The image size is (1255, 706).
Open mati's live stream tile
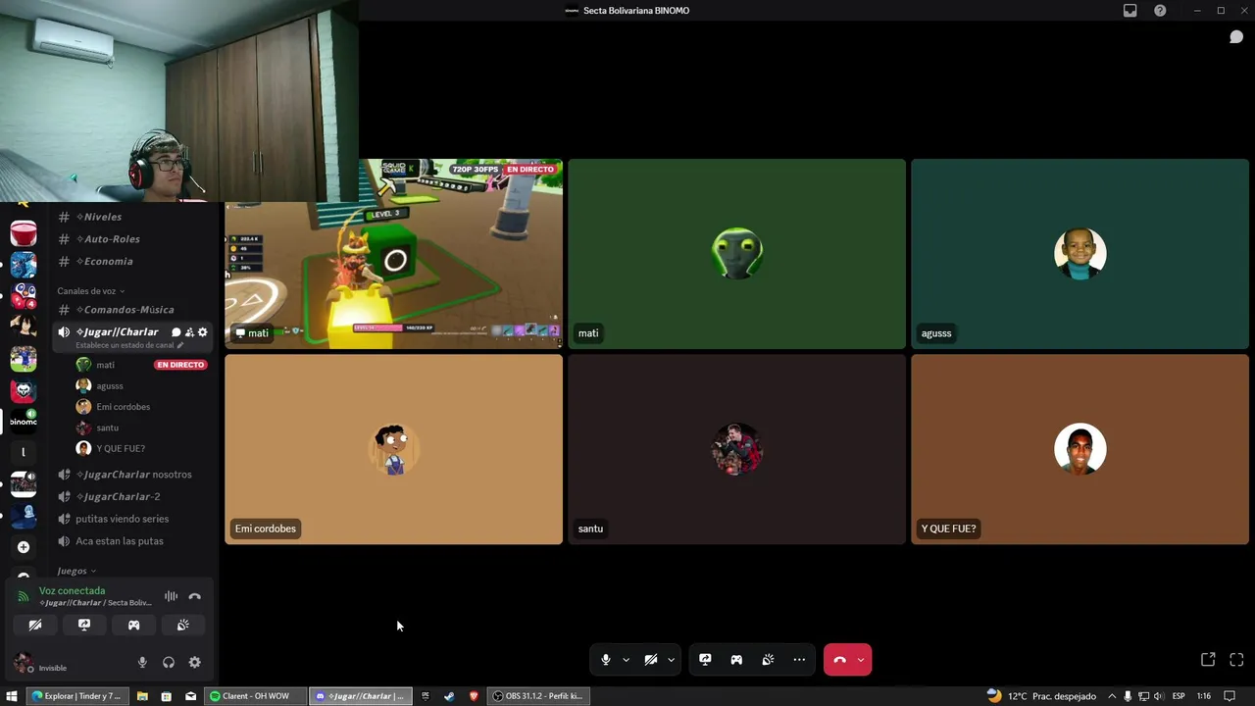coord(394,254)
